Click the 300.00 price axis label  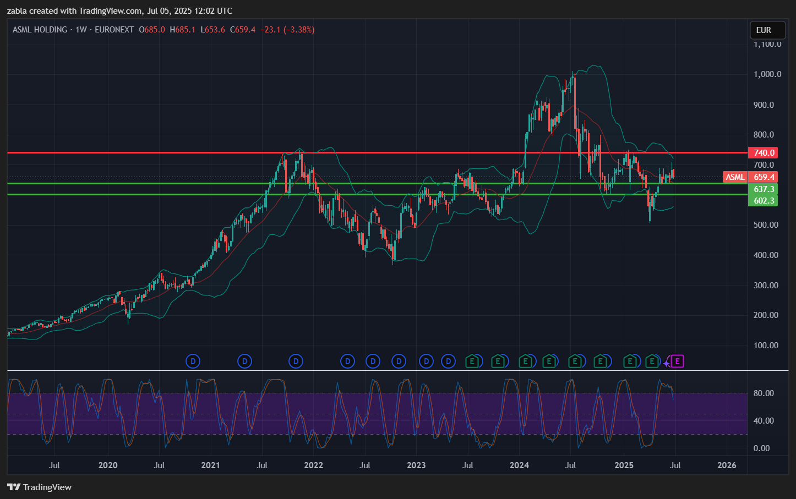pos(766,286)
